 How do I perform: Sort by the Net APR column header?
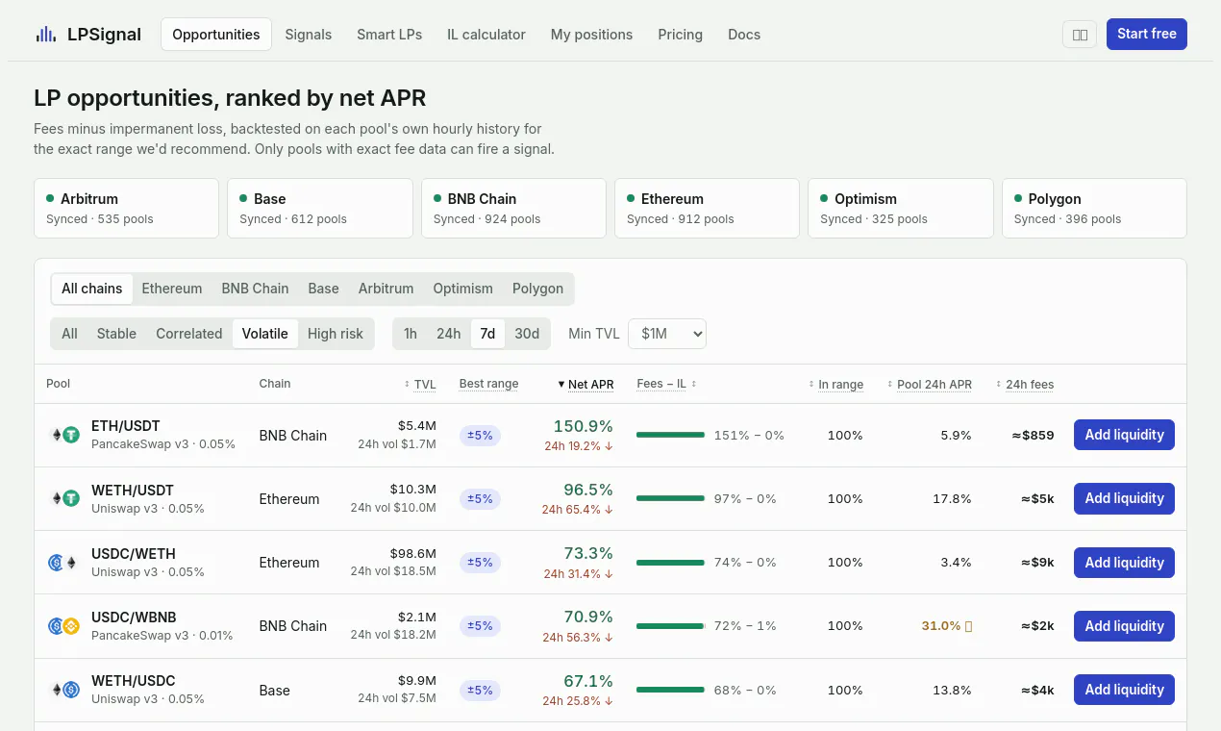[x=586, y=385]
